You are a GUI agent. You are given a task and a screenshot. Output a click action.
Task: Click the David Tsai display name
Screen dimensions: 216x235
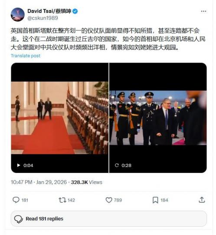pos(49,11)
